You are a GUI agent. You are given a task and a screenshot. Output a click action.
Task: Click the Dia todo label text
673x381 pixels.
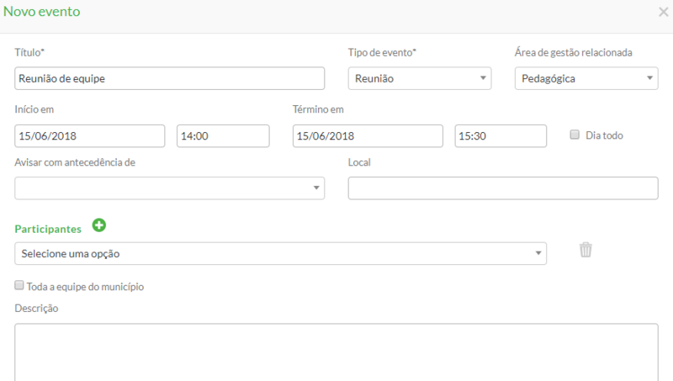click(x=604, y=135)
